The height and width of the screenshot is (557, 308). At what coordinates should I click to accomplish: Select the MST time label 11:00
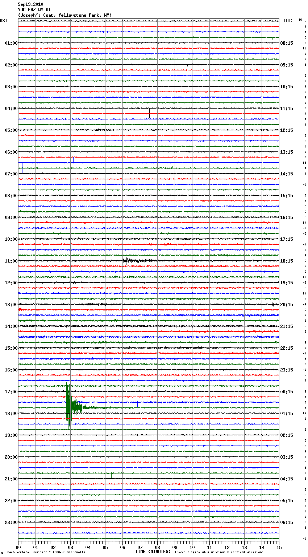point(11,261)
